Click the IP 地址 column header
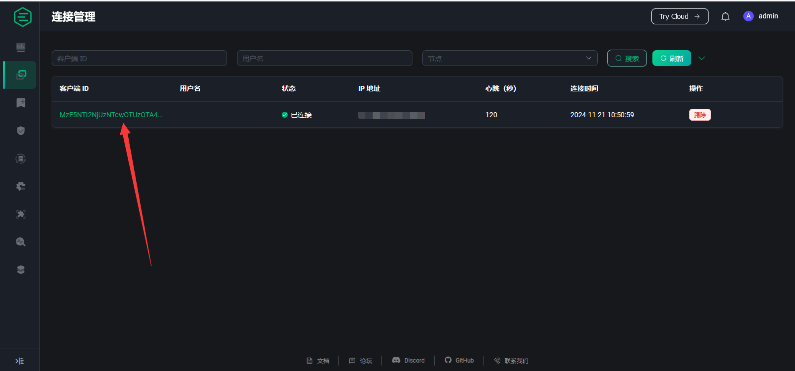This screenshot has width=795, height=371. [369, 88]
